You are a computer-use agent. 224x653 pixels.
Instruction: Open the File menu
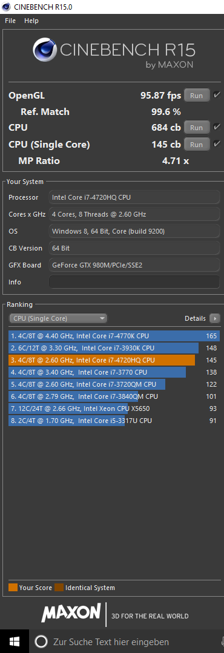10,21
